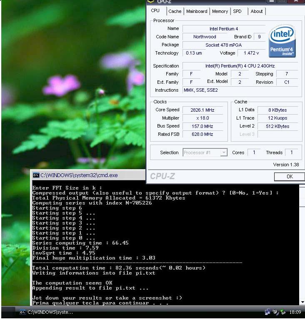Image resolution: width=305 pixels, height=320 pixels.
Task: Click the Multiplier value 'x 18.0'
Action: 202,118
